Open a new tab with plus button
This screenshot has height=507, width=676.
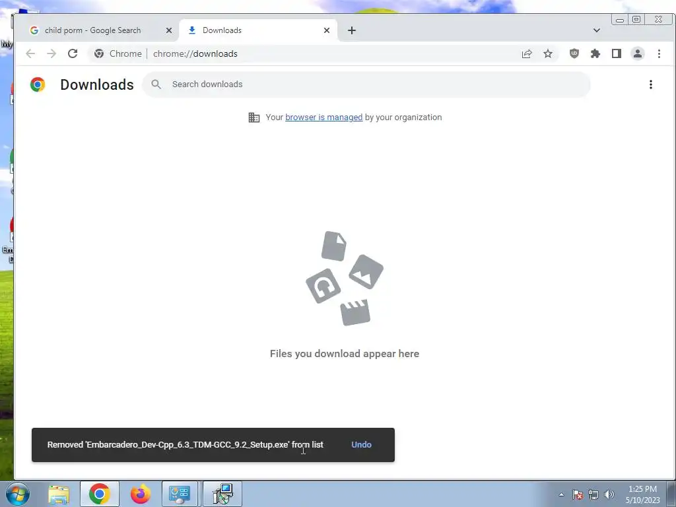[352, 30]
